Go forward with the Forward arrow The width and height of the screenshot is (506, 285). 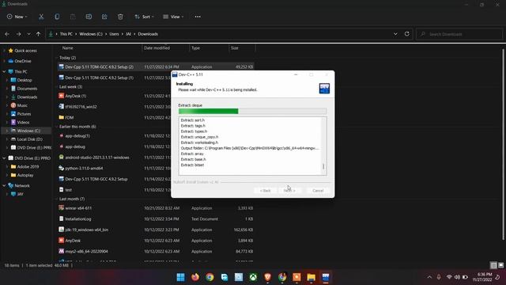18,34
